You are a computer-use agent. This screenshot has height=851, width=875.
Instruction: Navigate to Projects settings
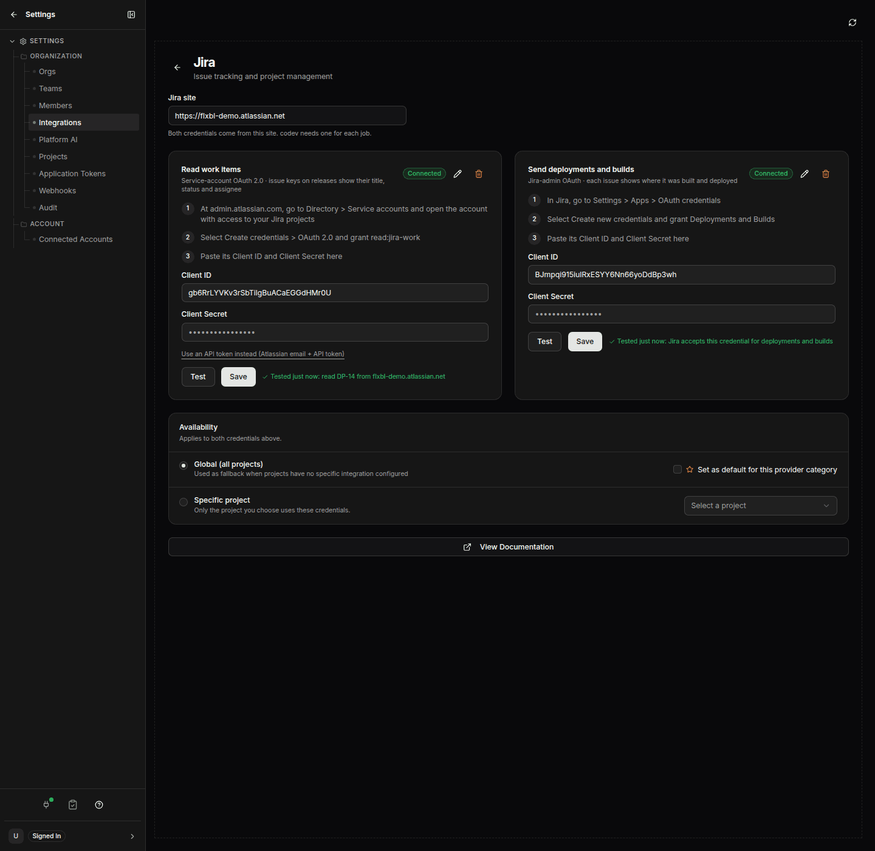coord(53,157)
